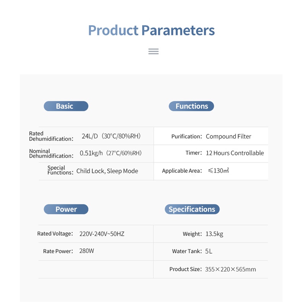302x302 pixels.
Task: Click the 13.5kg weight value
Action: tap(214, 234)
